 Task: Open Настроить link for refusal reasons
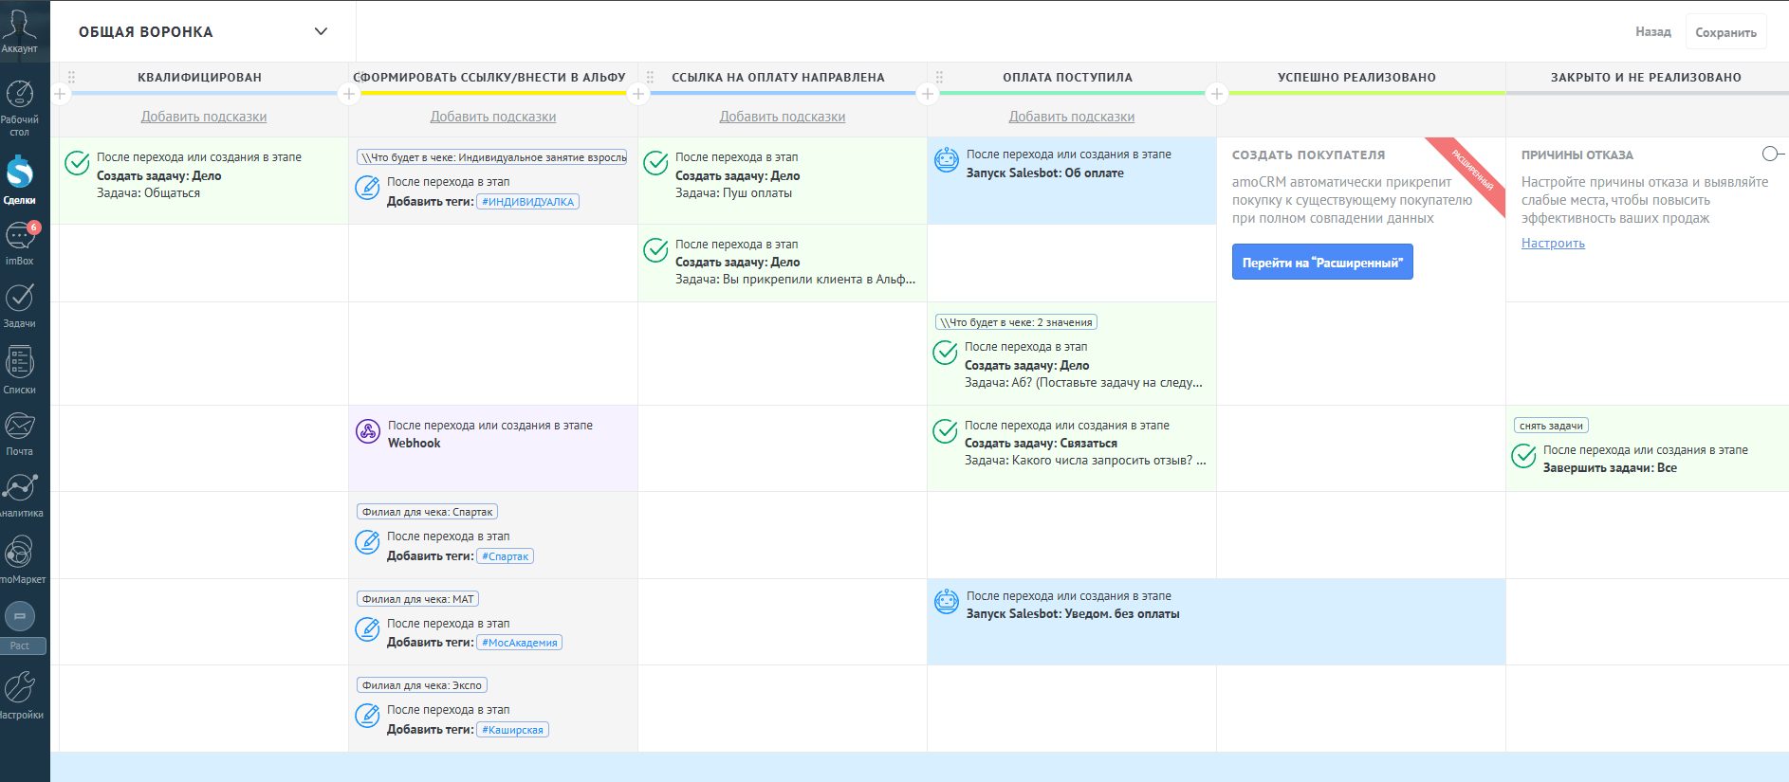click(x=1553, y=244)
